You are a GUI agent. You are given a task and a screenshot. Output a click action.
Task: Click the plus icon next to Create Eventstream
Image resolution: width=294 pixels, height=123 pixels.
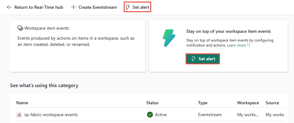(73, 7)
